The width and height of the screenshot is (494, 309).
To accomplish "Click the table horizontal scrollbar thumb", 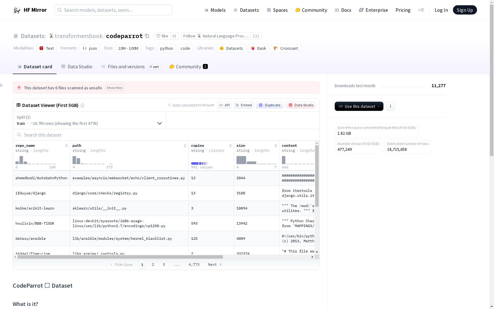I will (x=120, y=257).
